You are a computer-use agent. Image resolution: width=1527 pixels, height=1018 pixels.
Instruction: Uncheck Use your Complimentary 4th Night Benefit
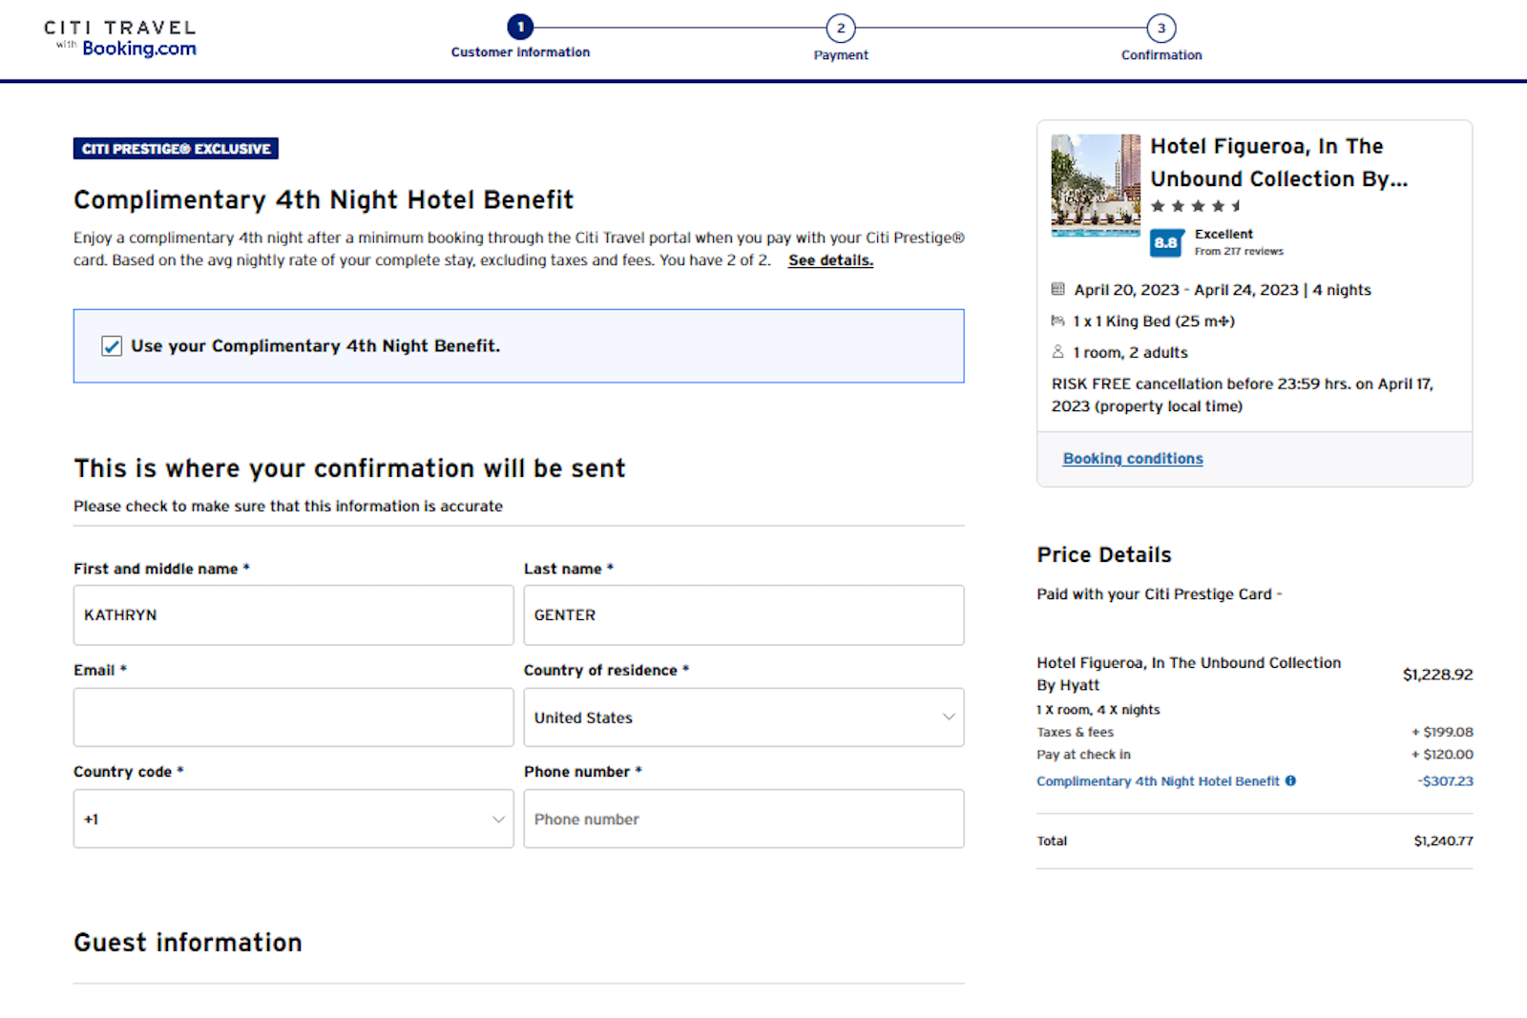tap(112, 346)
